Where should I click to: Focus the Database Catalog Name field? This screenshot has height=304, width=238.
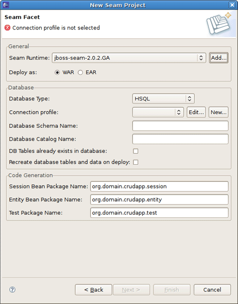(180, 139)
